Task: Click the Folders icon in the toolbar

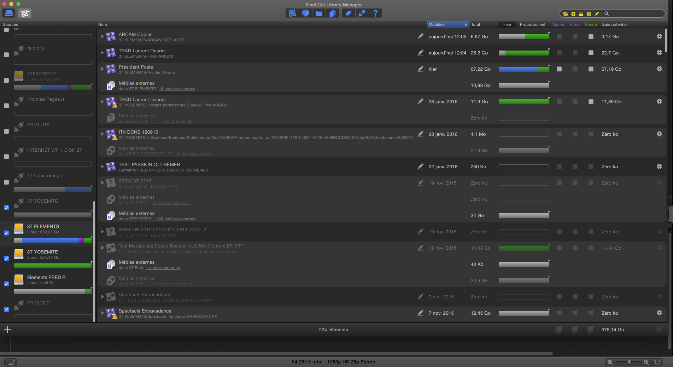Action: tap(319, 13)
